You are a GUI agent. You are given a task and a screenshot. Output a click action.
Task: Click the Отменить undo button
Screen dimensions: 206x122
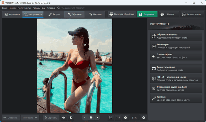(11, 118)
